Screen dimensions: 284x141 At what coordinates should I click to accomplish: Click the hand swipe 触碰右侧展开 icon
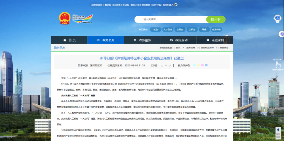click(x=278, y=65)
